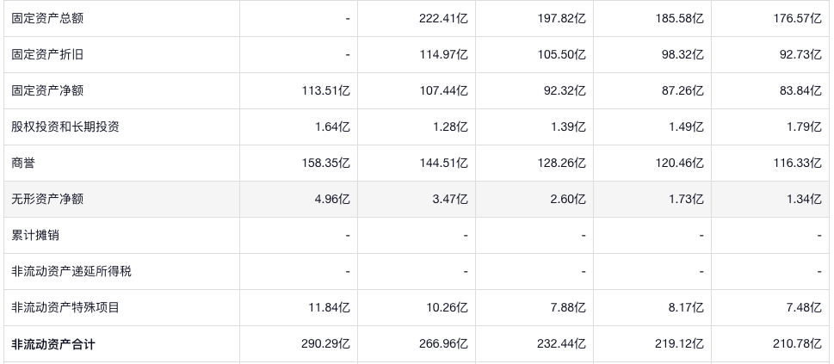Click the 固定资产总额 row label
834x364 pixels.
[x=47, y=18]
